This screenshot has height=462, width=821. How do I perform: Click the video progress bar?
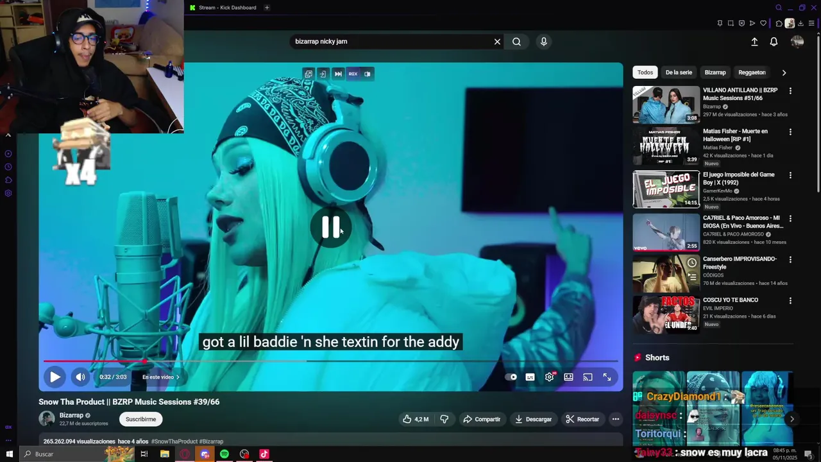tap(331, 361)
